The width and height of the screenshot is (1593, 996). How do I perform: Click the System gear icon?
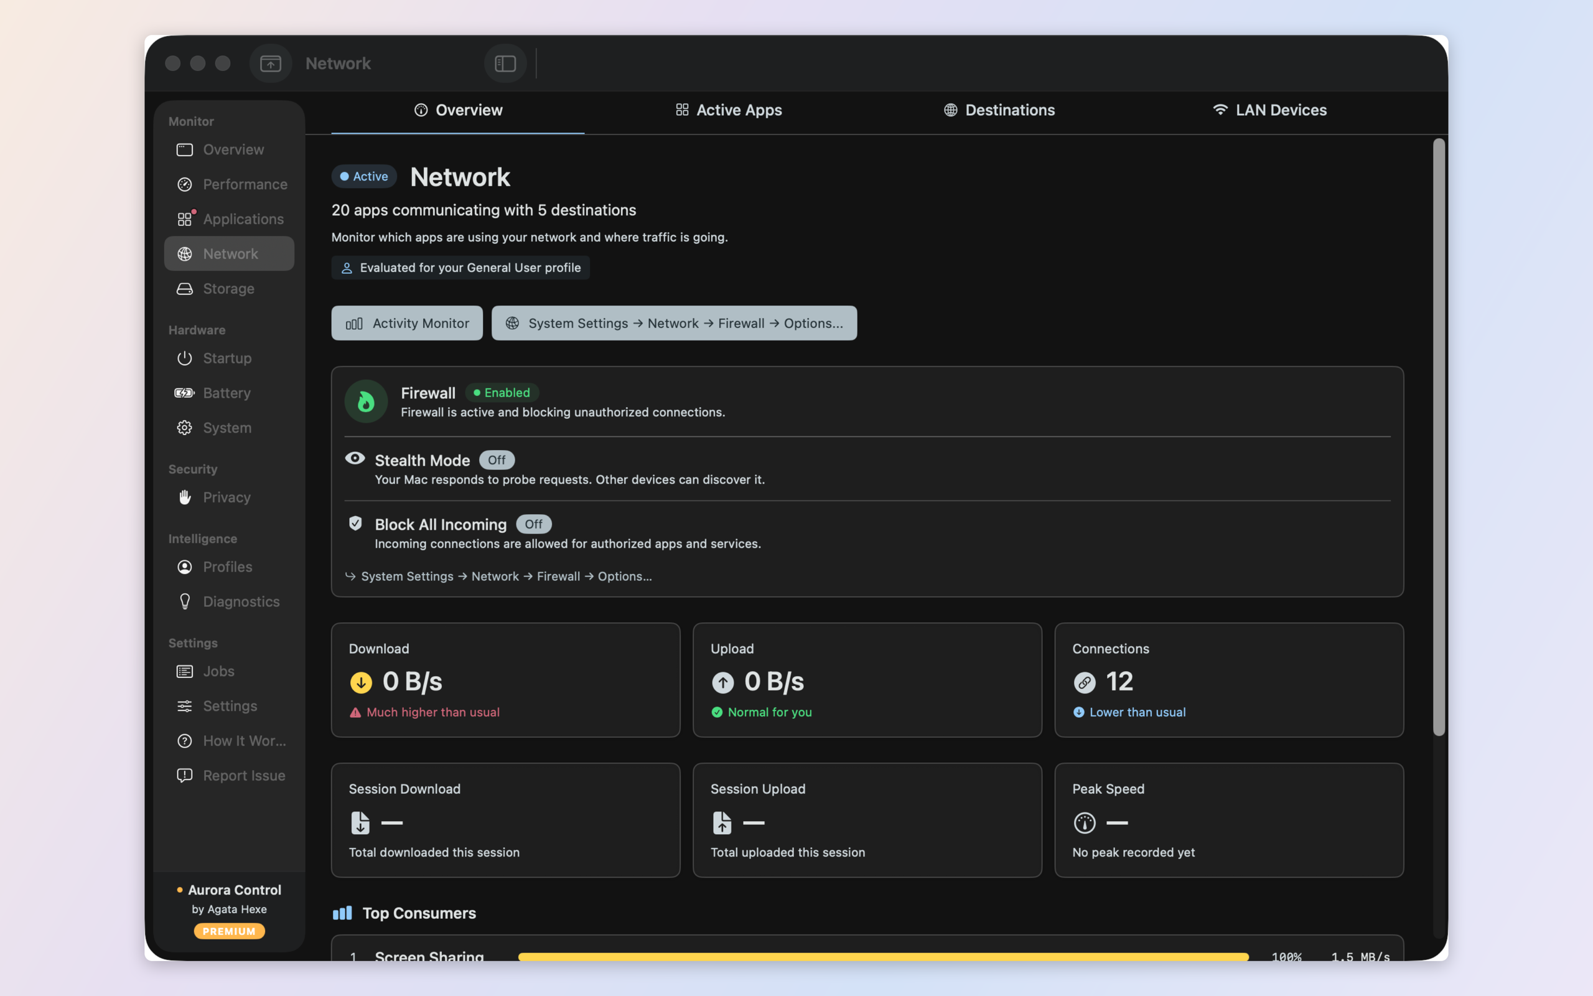point(184,428)
